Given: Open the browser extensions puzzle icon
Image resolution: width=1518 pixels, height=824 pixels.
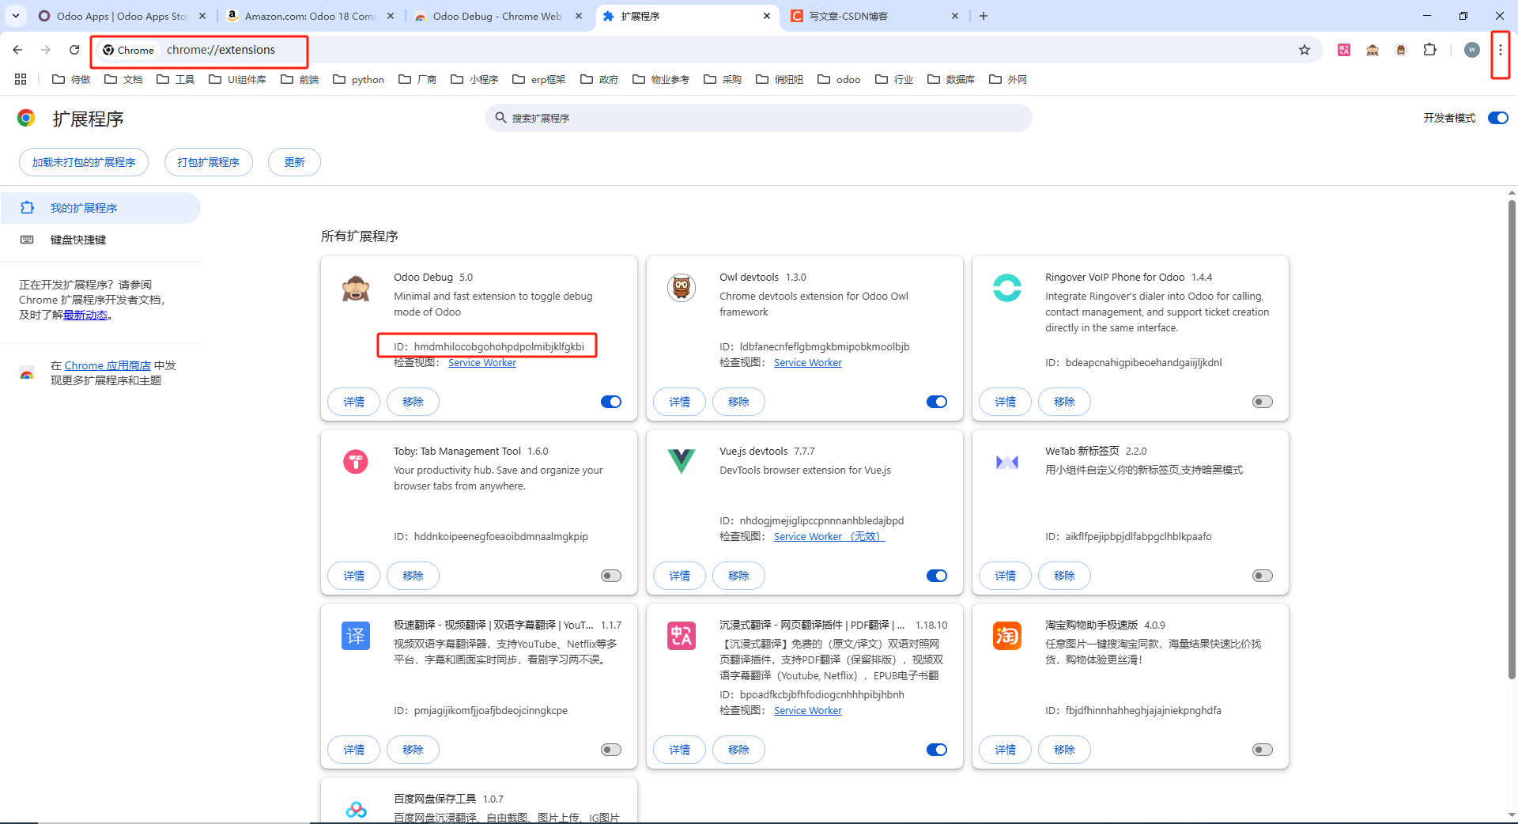Looking at the screenshot, I should [1430, 49].
